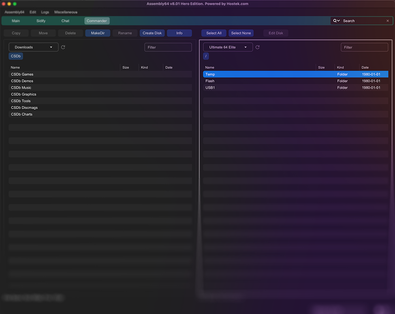Click the Info button

point(179,33)
